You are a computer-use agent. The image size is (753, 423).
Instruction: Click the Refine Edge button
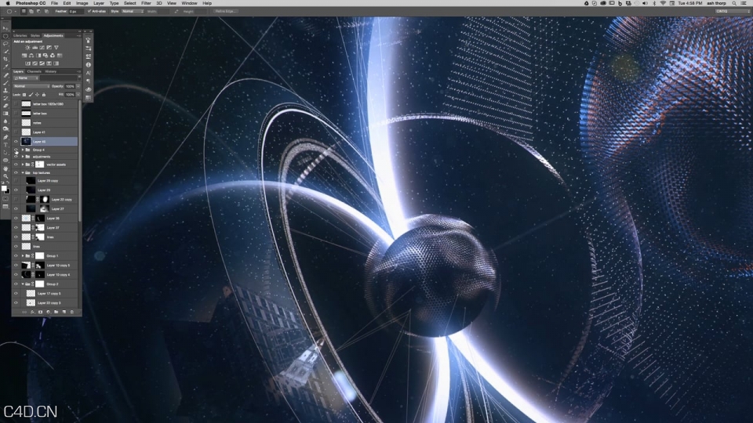coord(224,12)
